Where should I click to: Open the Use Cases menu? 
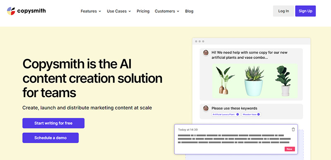coord(119,11)
